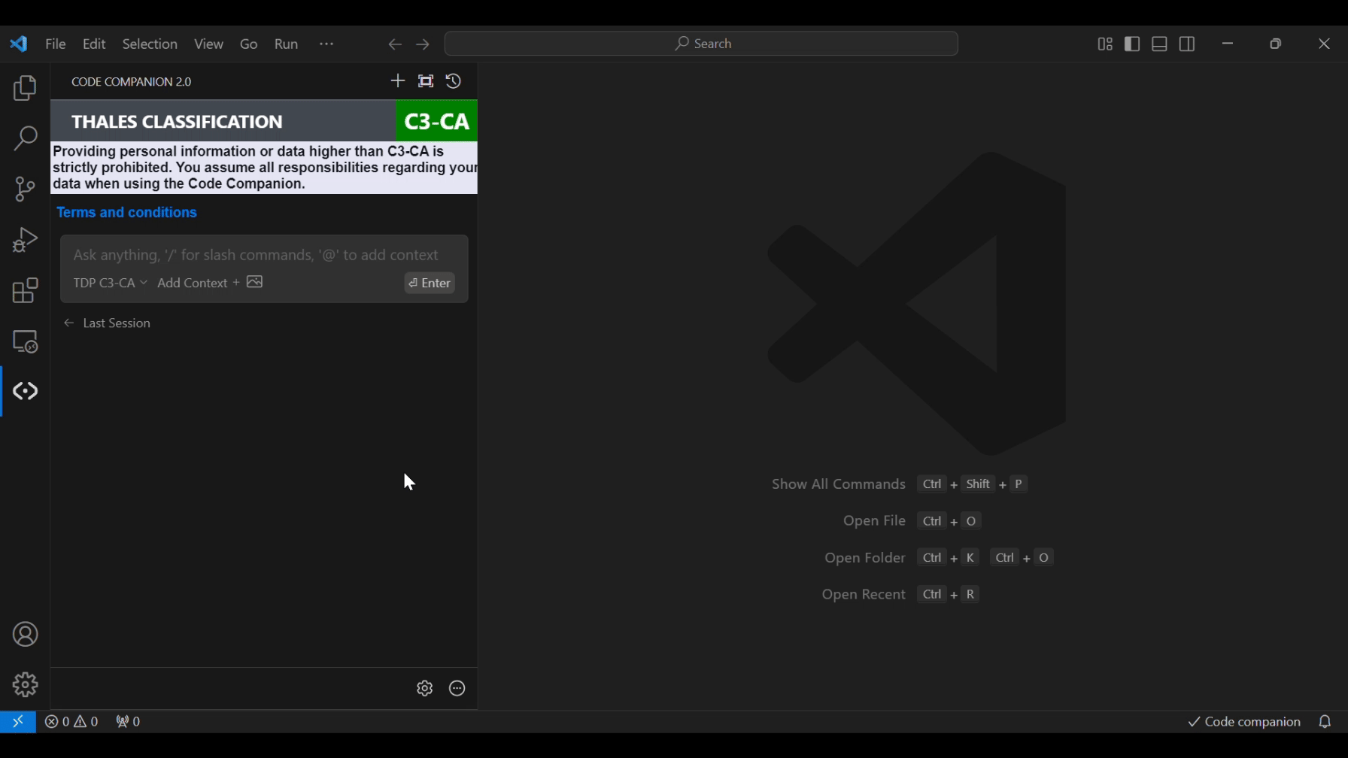
Task: Open the Accounts menu icon
Action: tap(25, 635)
